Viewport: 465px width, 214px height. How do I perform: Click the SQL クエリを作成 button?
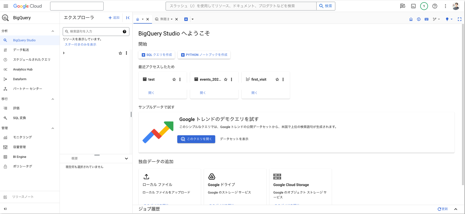(157, 55)
